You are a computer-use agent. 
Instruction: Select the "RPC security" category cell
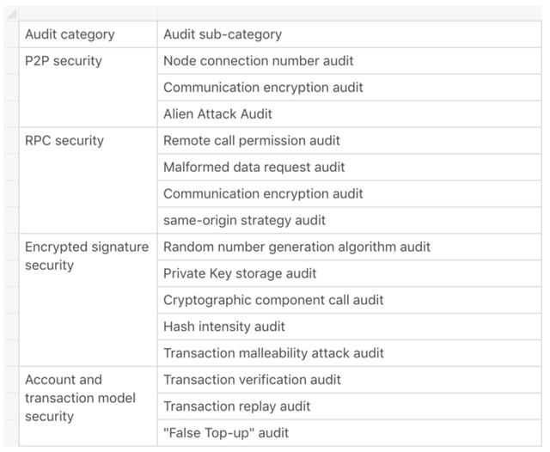[x=88, y=180]
